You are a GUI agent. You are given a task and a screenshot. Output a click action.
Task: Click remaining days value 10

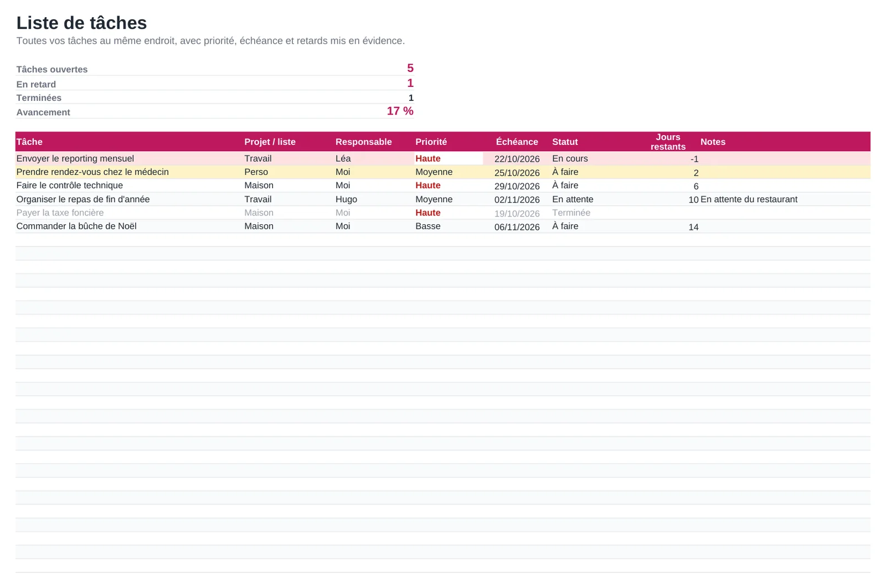pos(693,200)
